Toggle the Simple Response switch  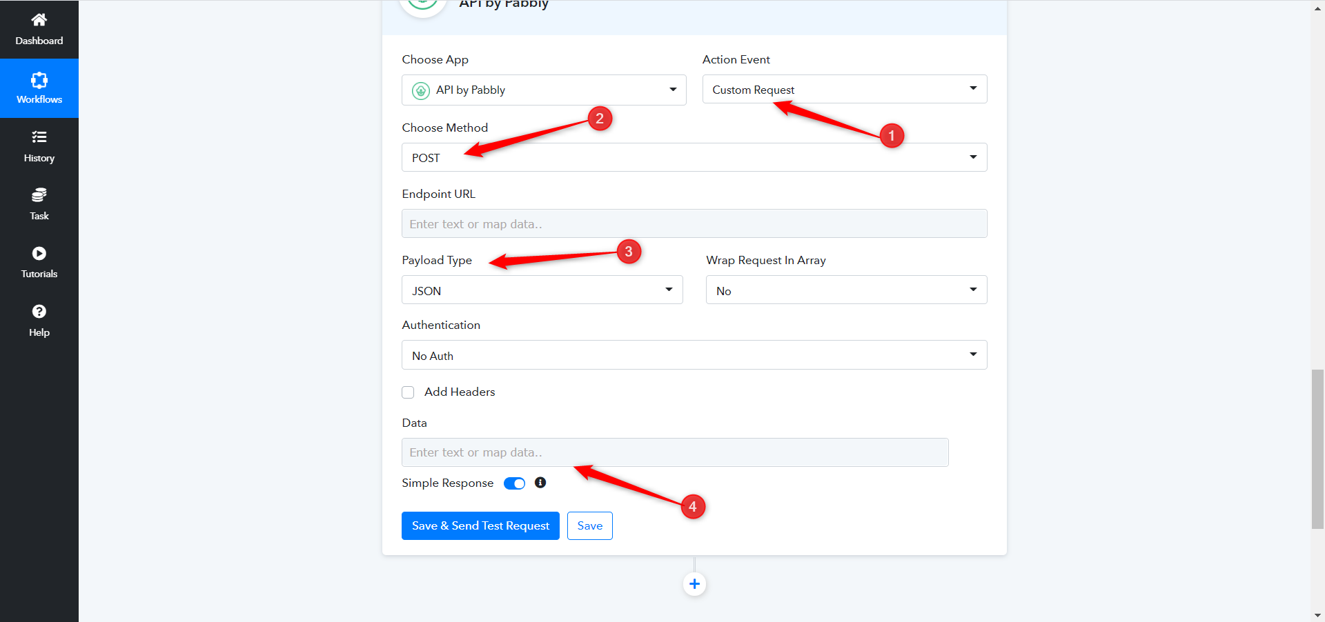[514, 483]
